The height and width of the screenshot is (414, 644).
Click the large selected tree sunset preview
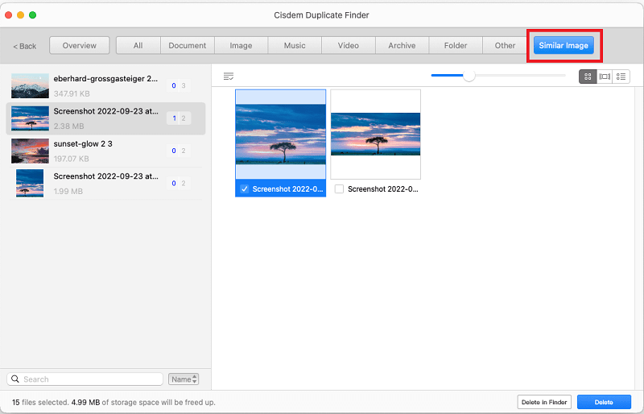click(x=280, y=134)
